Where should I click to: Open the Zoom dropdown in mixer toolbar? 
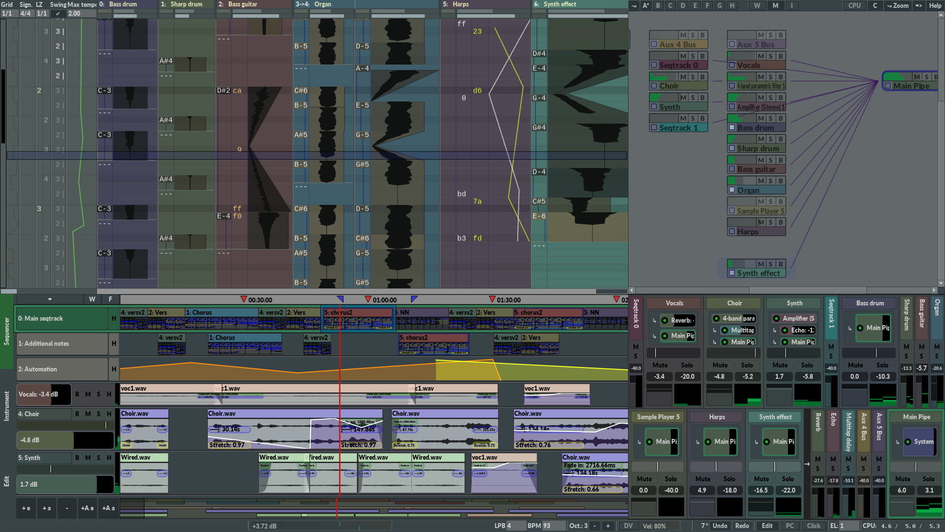pos(897,5)
